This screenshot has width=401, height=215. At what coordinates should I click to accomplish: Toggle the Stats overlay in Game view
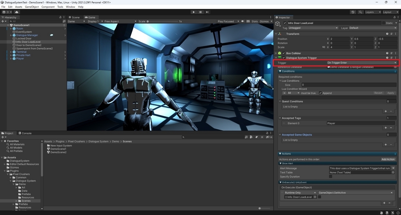[255, 21]
